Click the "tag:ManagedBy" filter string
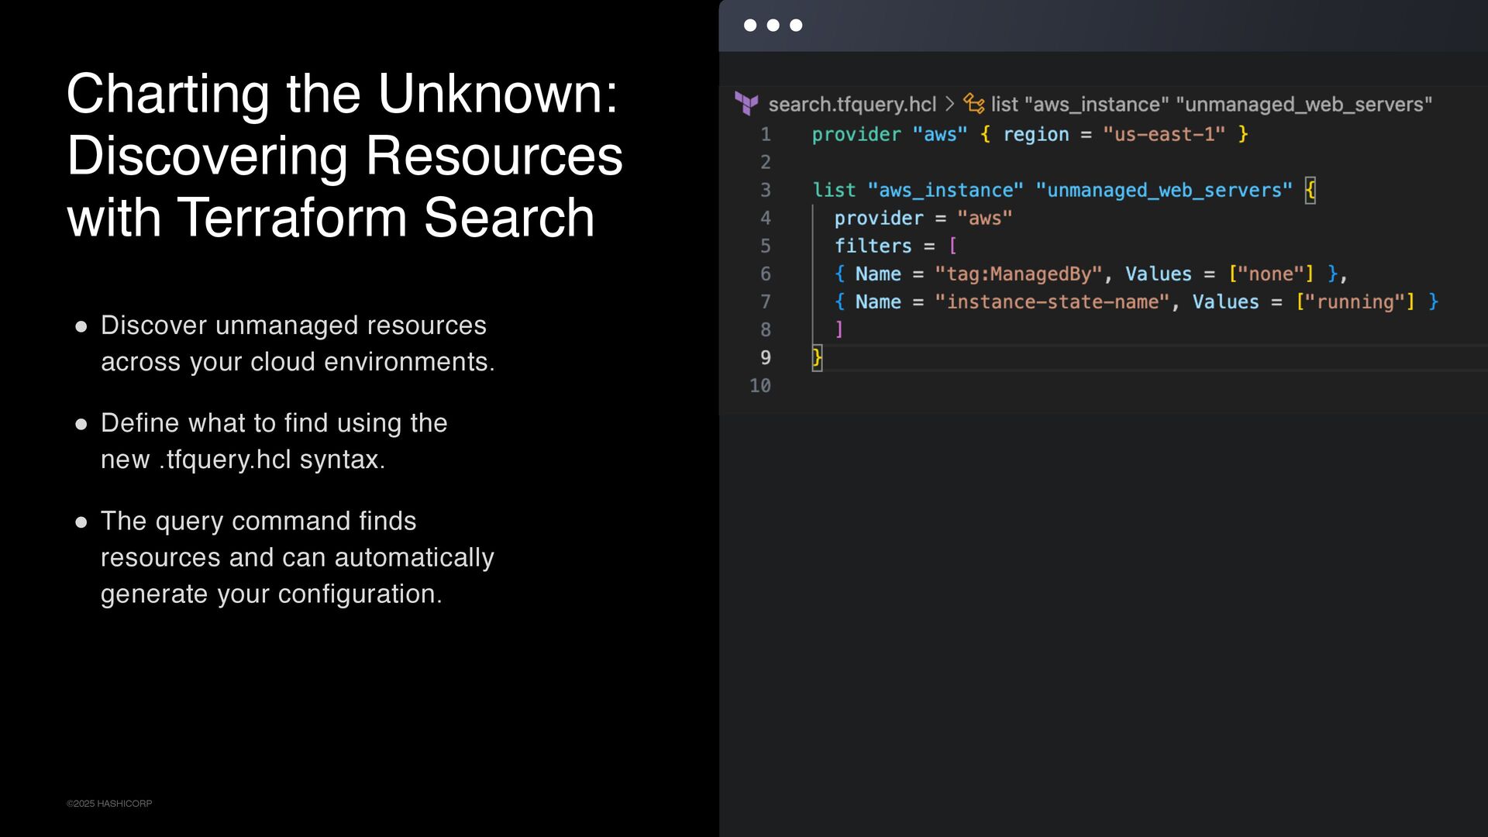Screen dimensions: 1488x837 pyautogui.click(x=1018, y=274)
